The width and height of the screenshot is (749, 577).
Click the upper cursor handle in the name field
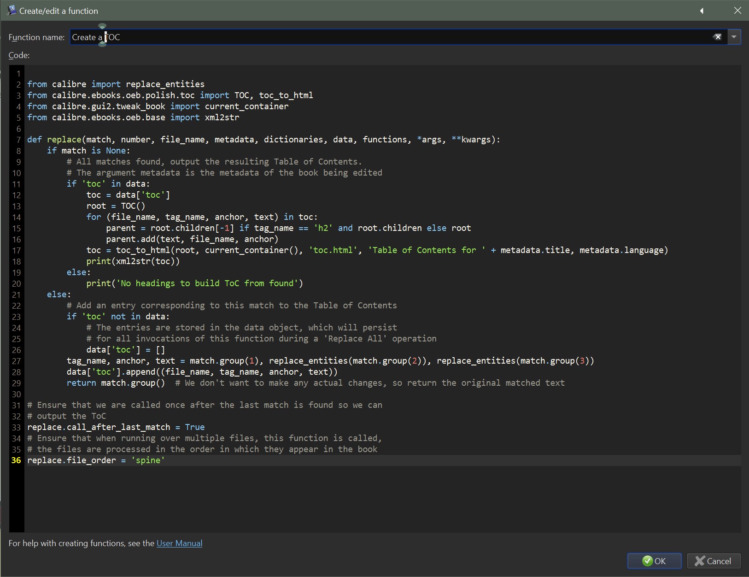coord(102,26)
